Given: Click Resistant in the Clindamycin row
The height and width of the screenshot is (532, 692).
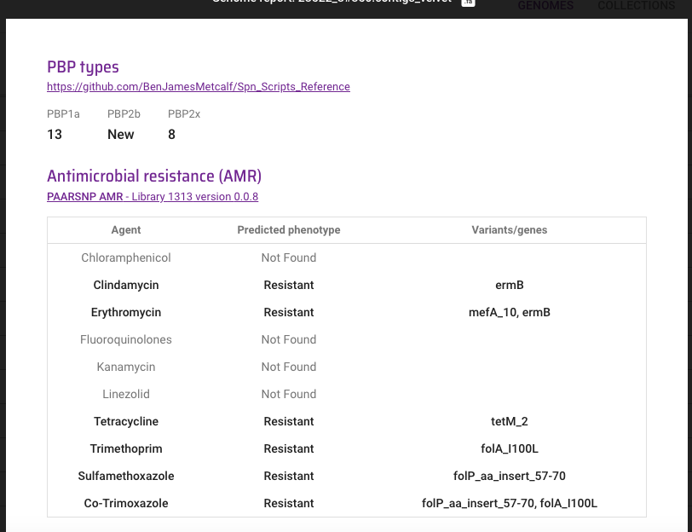Looking at the screenshot, I should pyautogui.click(x=289, y=286).
